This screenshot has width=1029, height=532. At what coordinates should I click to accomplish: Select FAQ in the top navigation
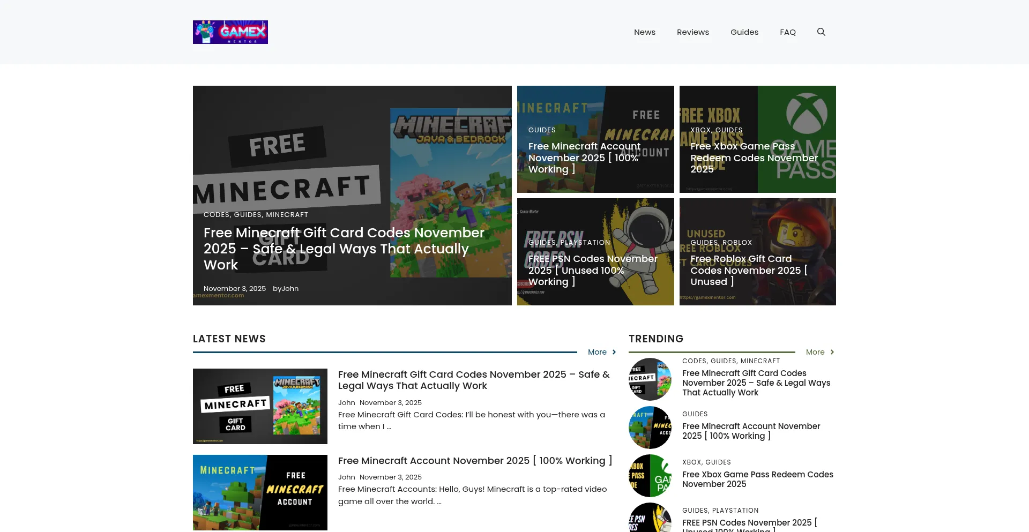[x=787, y=32]
